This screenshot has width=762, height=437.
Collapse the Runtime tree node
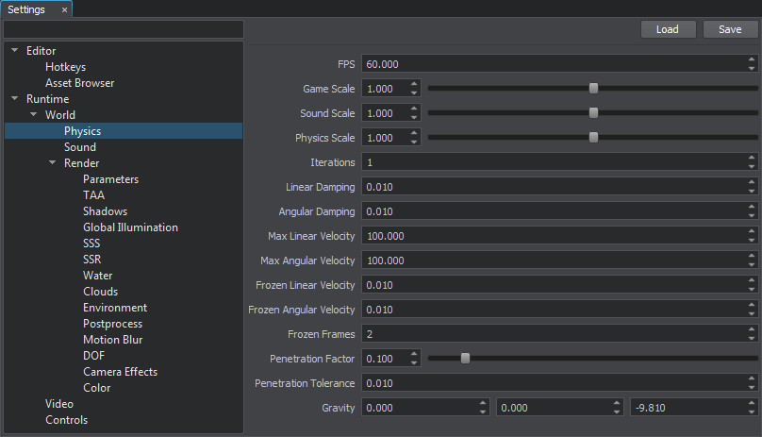[14, 98]
